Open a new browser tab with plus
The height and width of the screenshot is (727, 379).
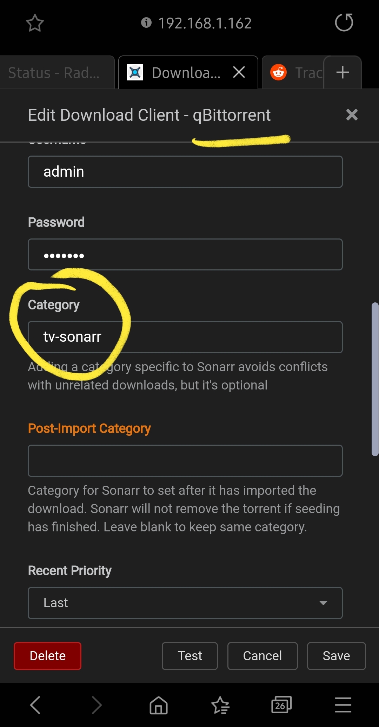click(343, 73)
